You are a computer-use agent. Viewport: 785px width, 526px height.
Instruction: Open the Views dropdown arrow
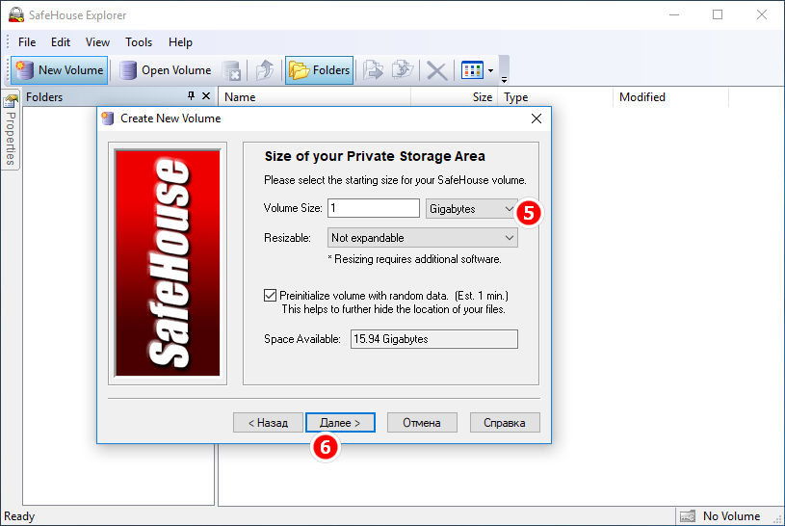(490, 70)
